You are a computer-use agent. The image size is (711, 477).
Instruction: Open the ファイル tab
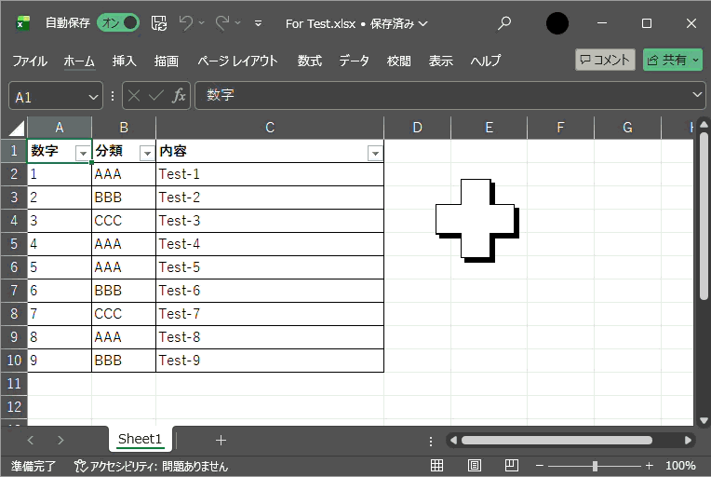30,61
